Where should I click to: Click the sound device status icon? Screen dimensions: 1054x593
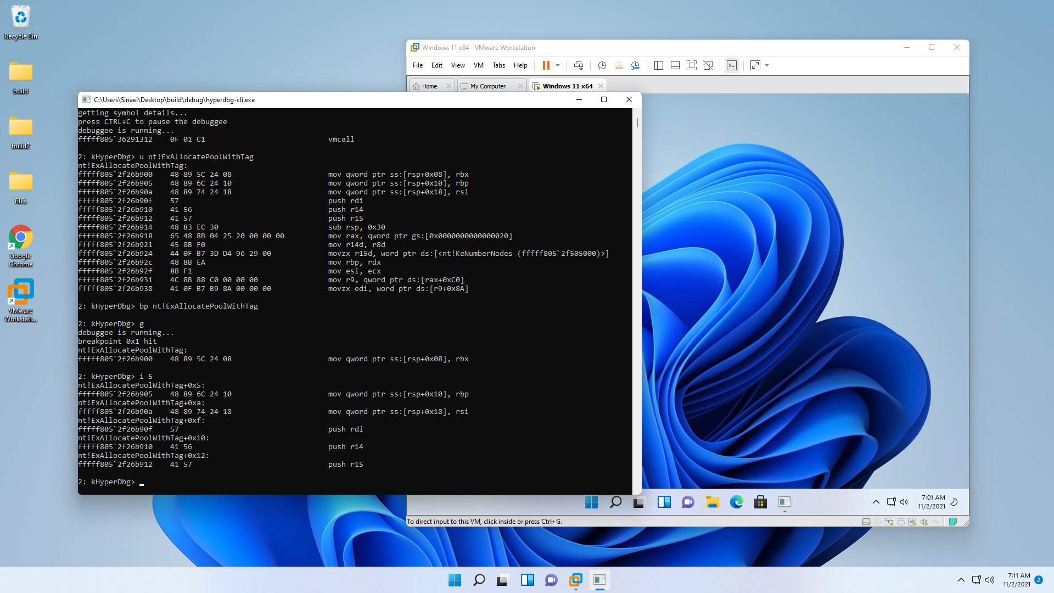[x=925, y=522]
